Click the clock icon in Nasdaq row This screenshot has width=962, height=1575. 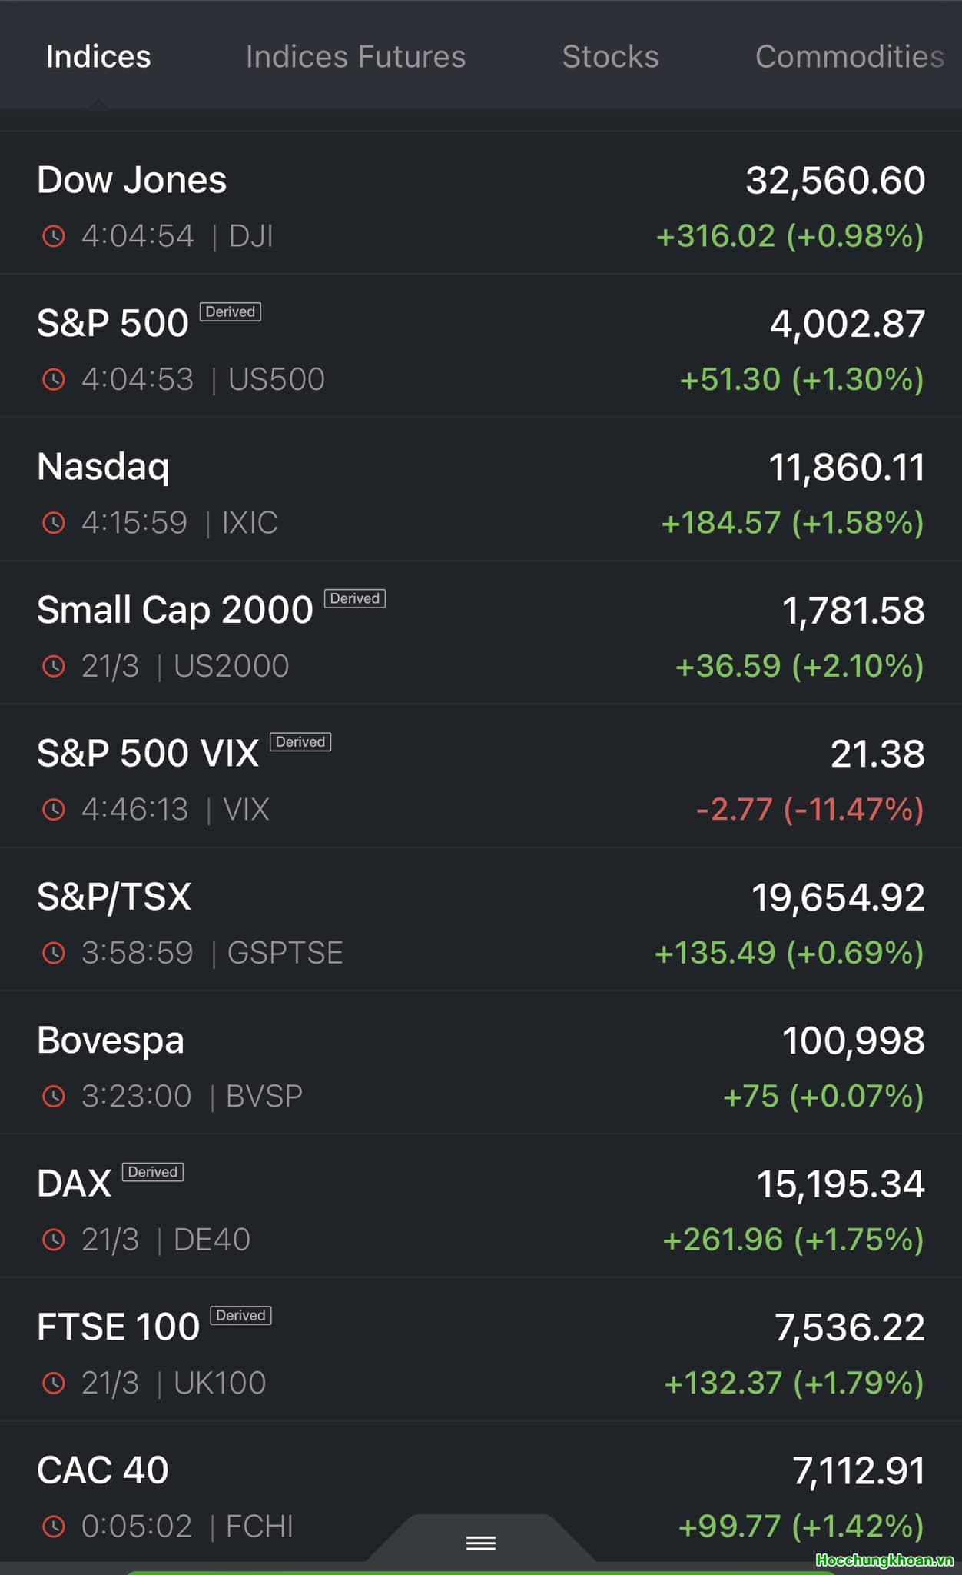click(x=53, y=523)
